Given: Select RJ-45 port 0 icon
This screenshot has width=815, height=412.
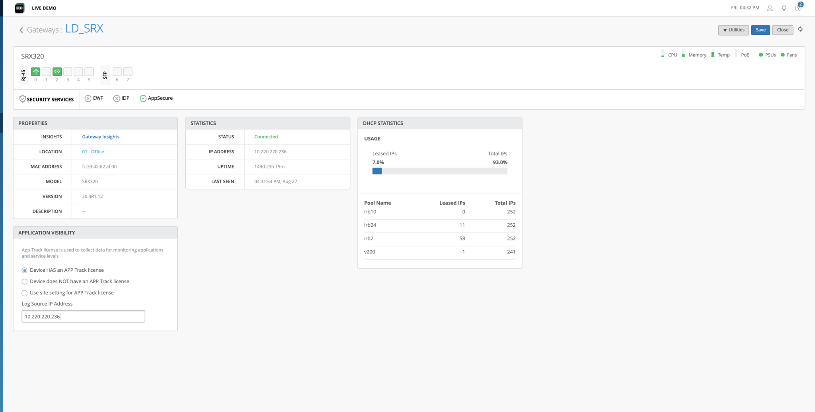Looking at the screenshot, I should pos(36,72).
